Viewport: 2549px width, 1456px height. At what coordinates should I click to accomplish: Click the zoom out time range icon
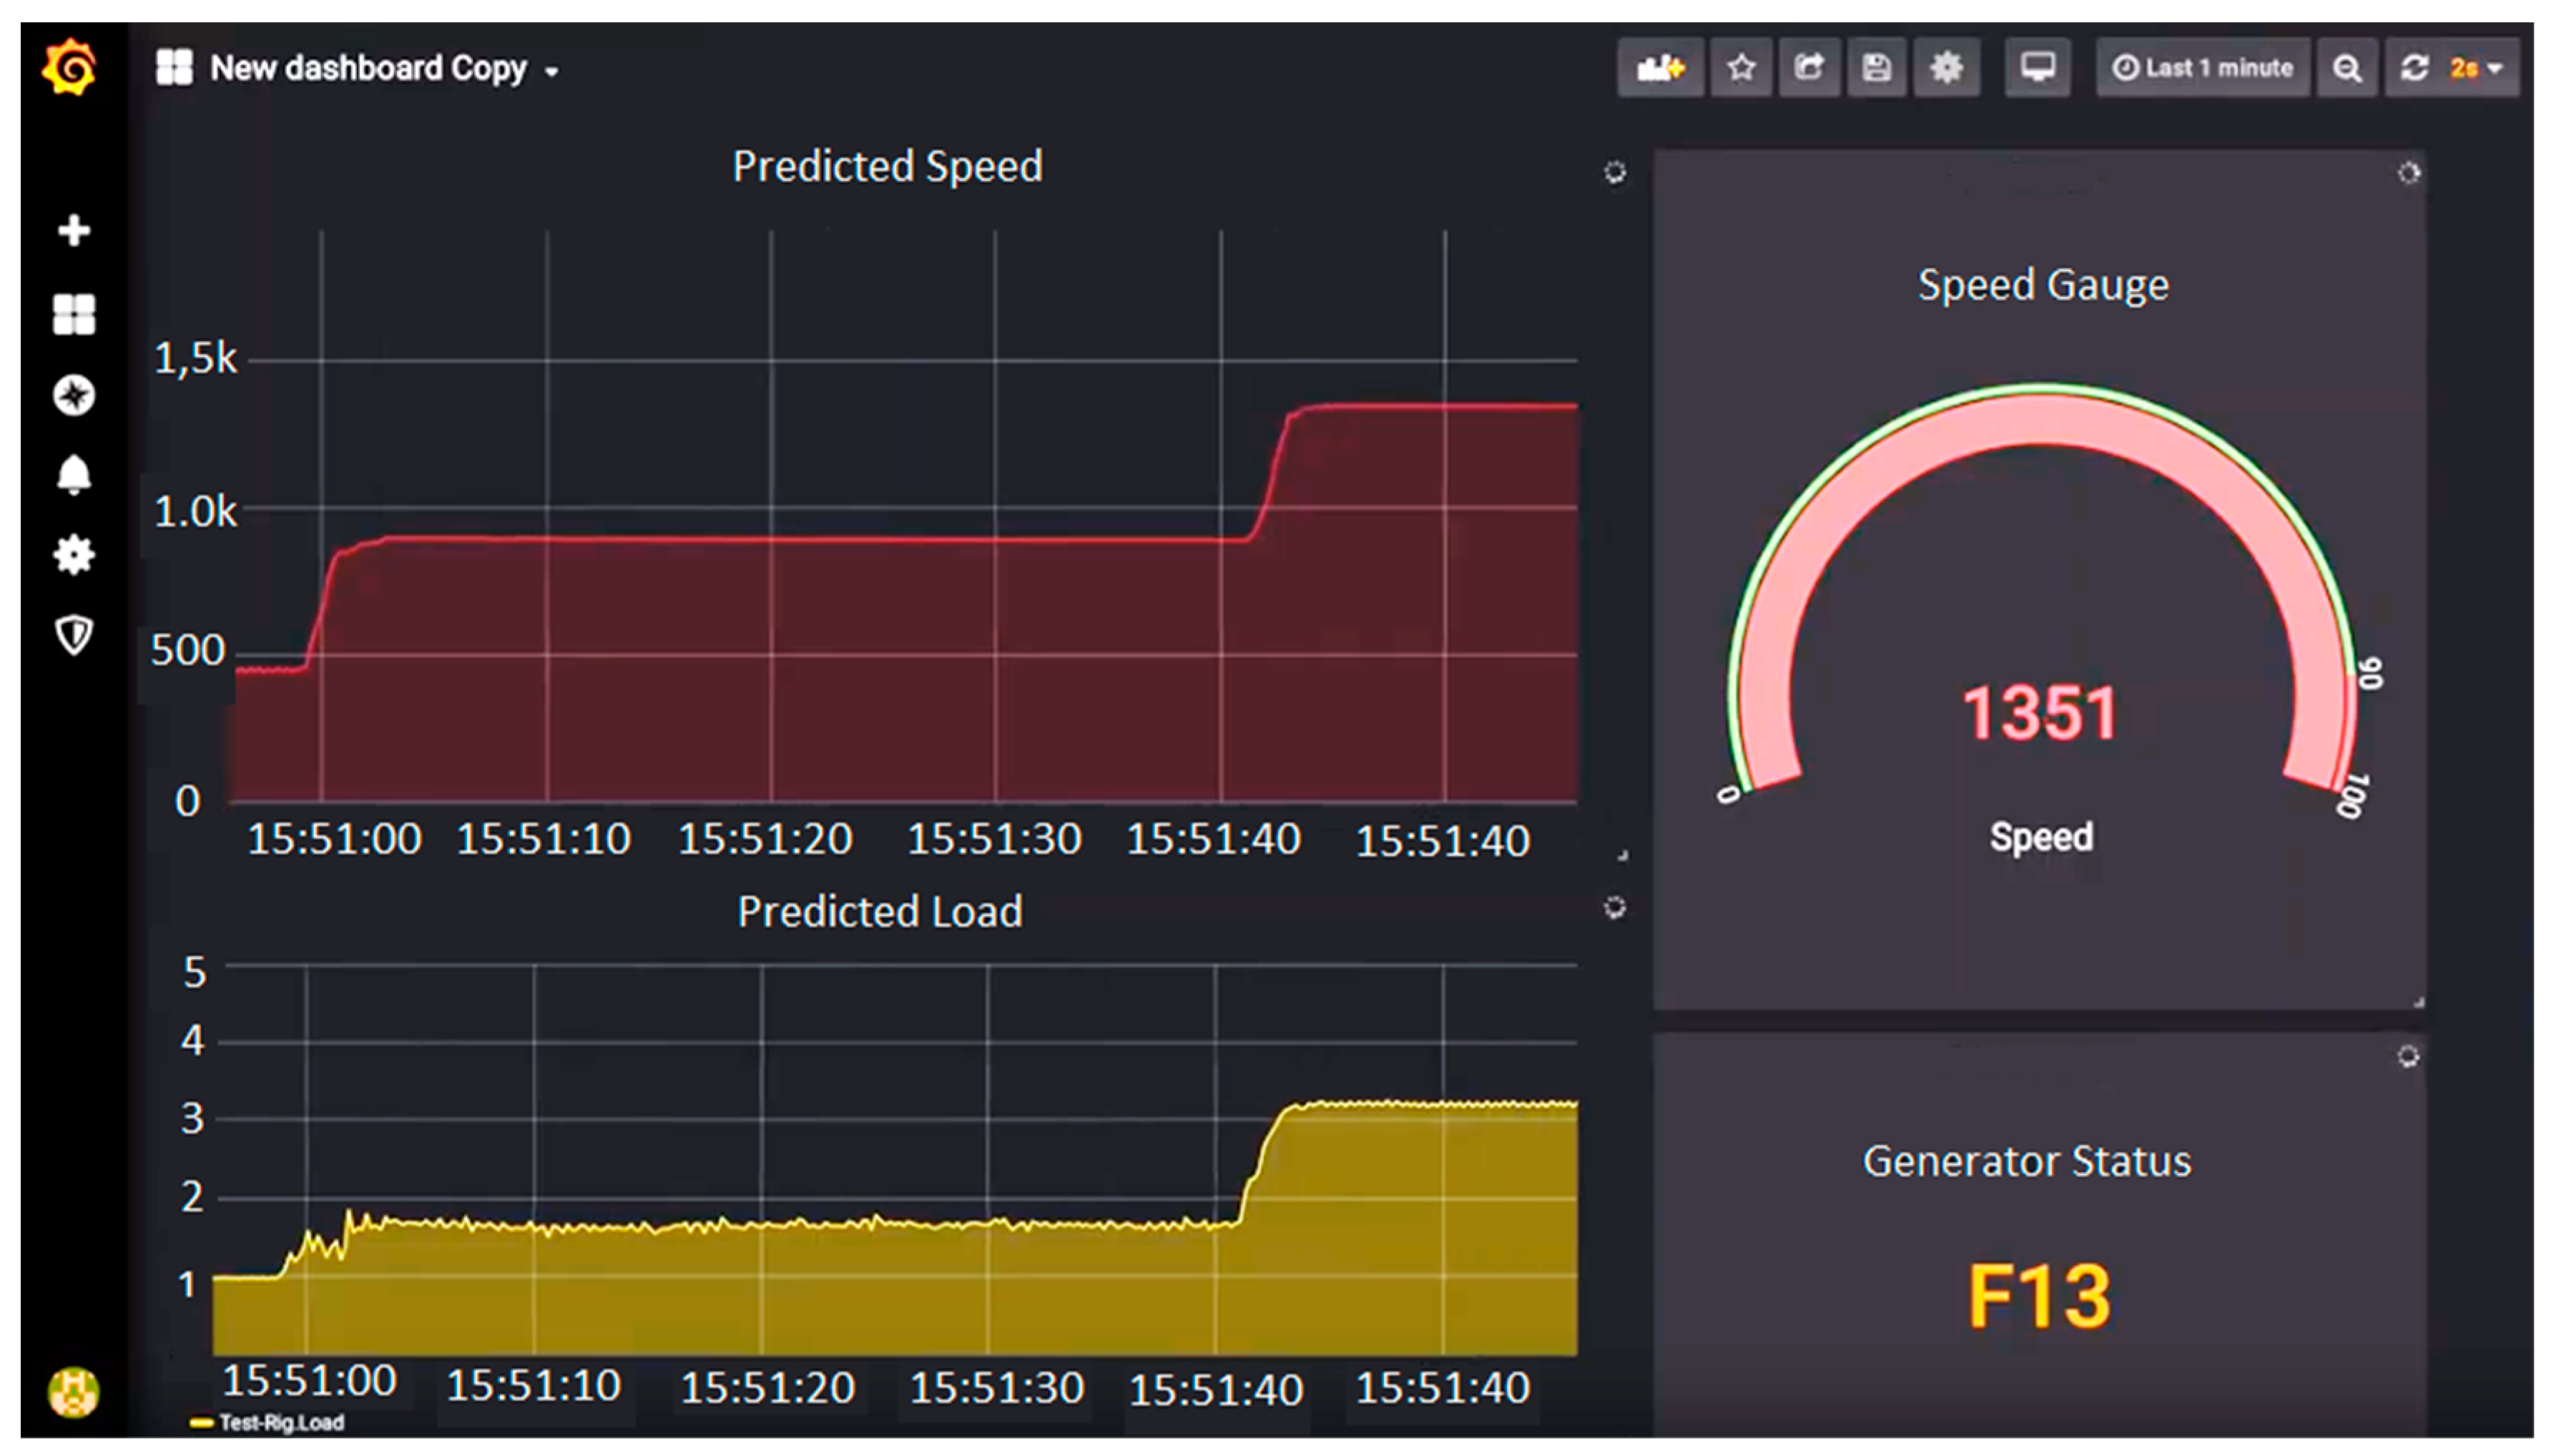point(2346,68)
